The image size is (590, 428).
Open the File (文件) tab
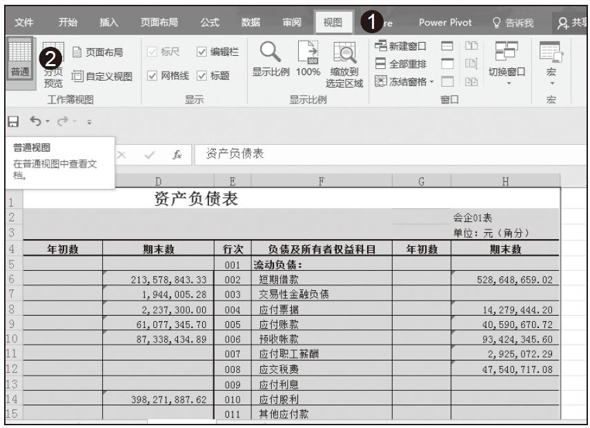tap(24, 23)
